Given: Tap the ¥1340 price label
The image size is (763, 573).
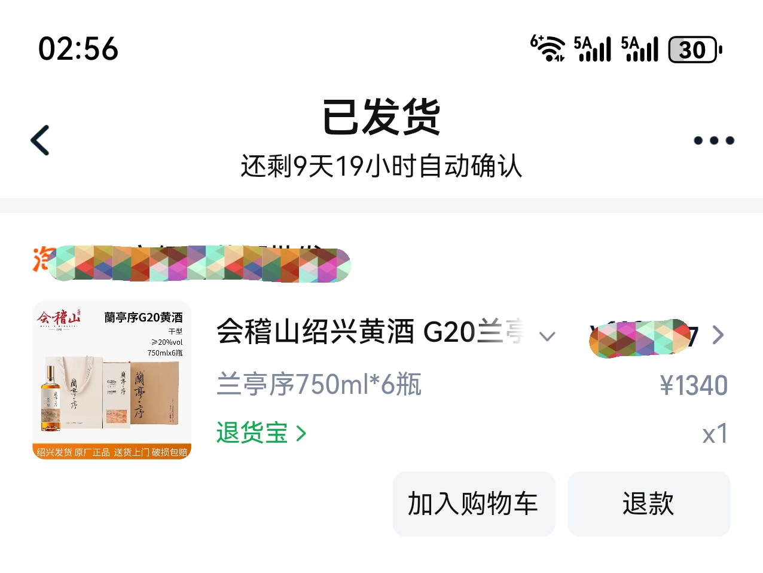Looking at the screenshot, I should [x=694, y=385].
